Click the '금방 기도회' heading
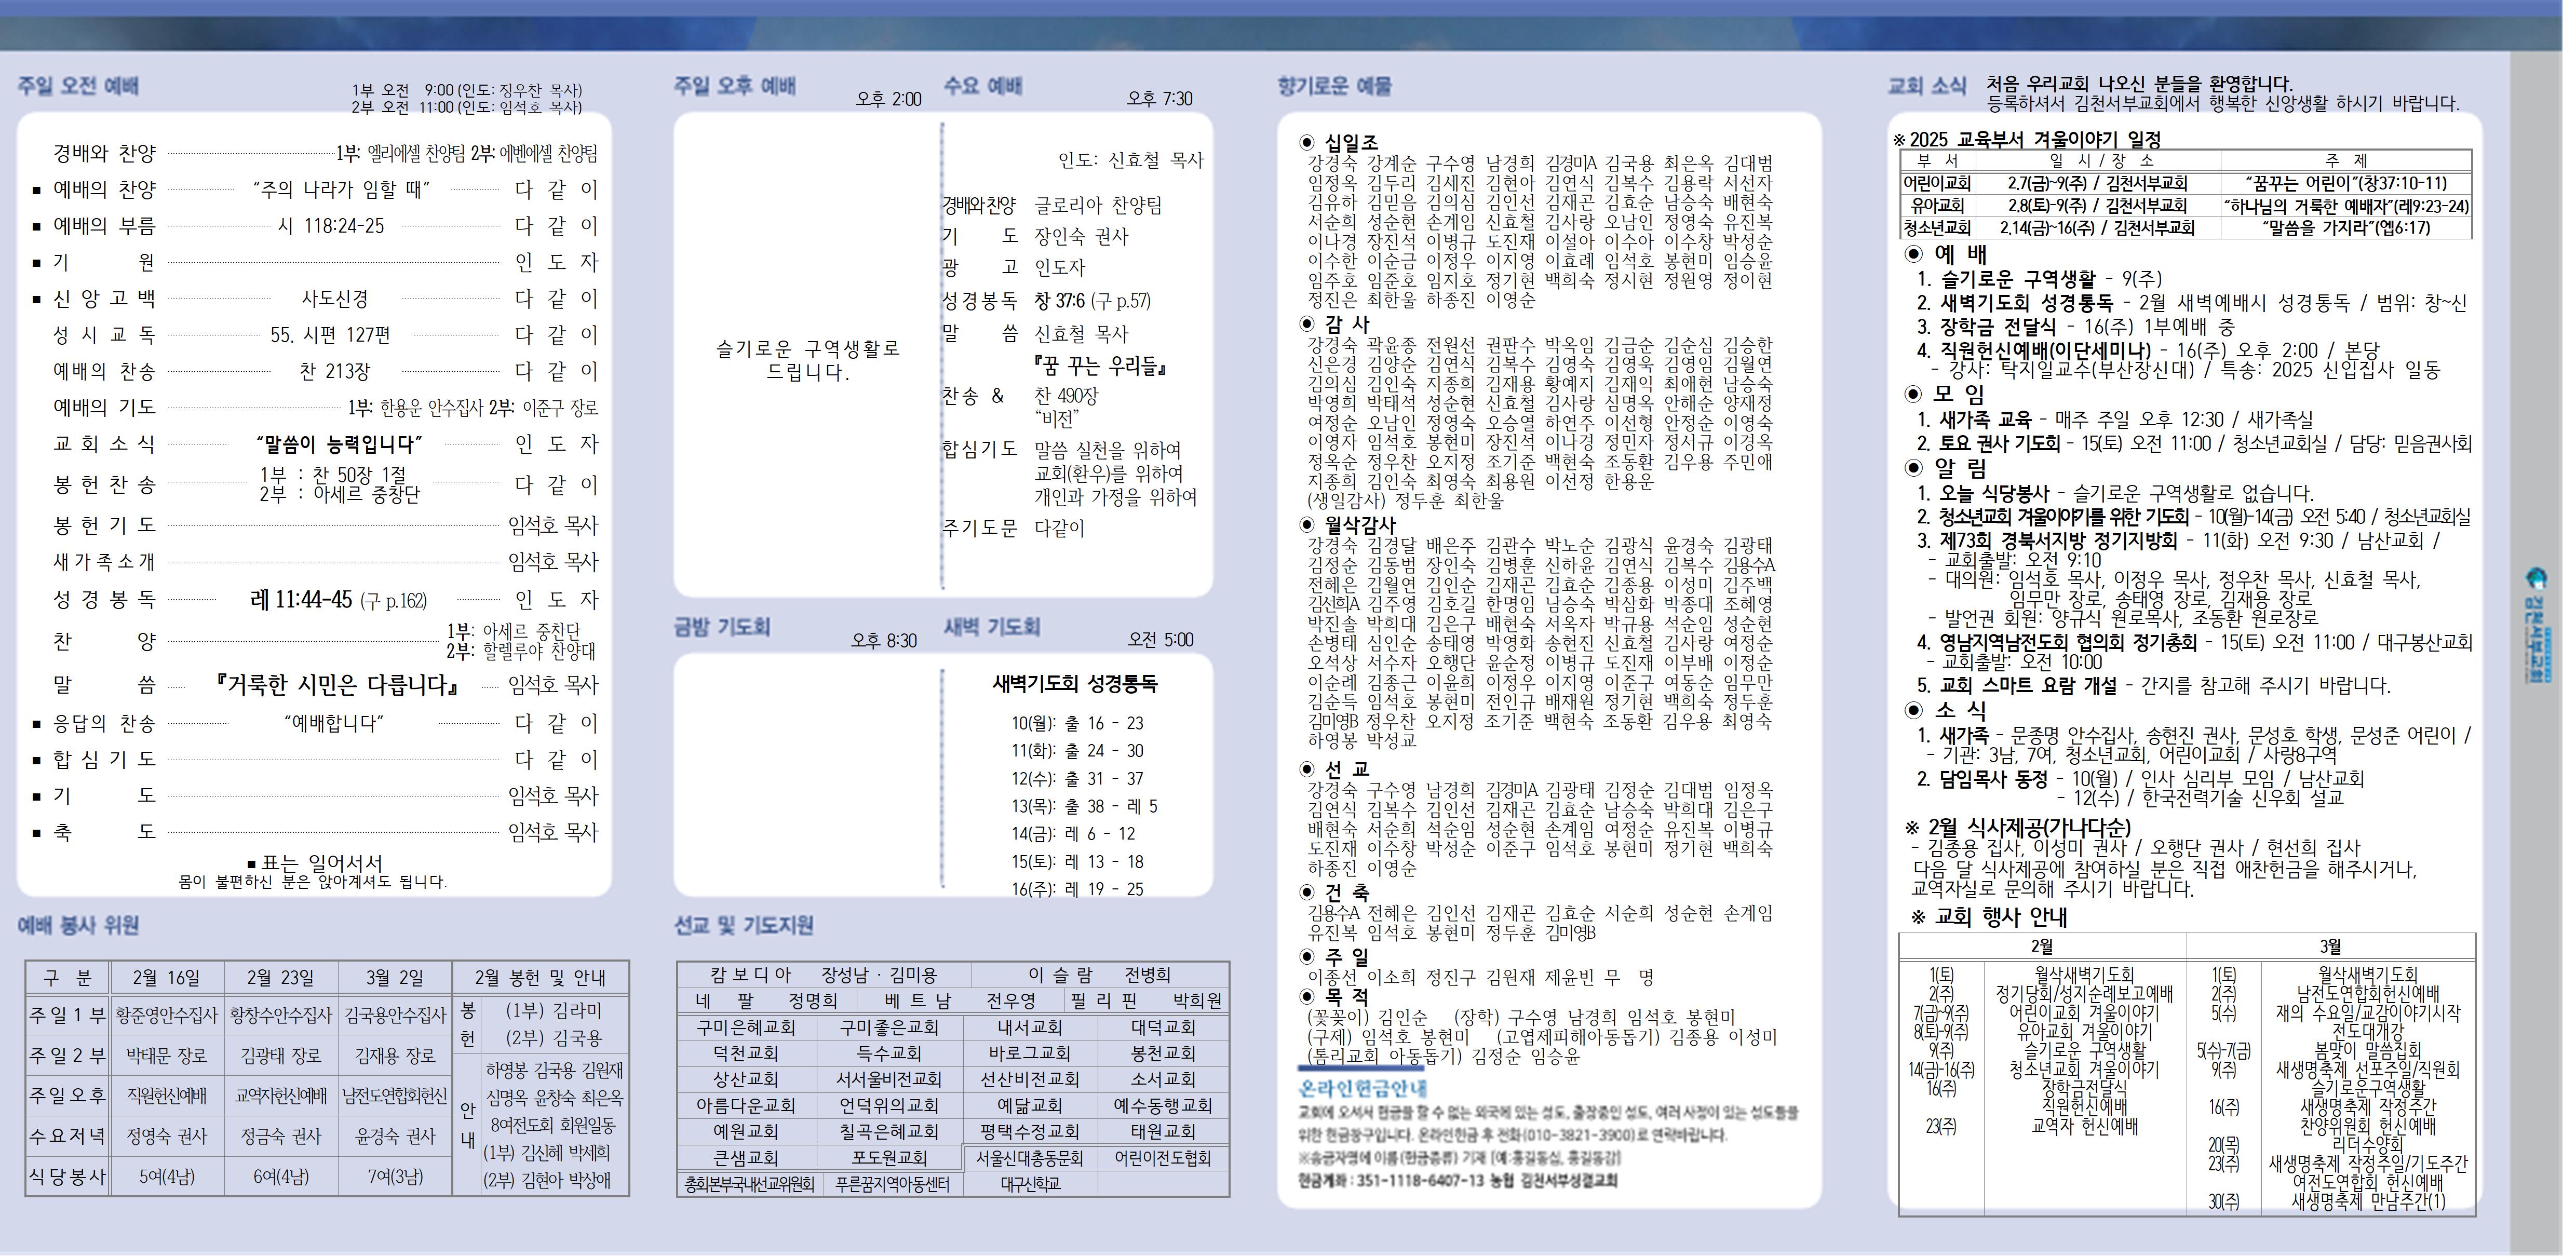Screen dimensions: 2576x1257 tap(722, 627)
